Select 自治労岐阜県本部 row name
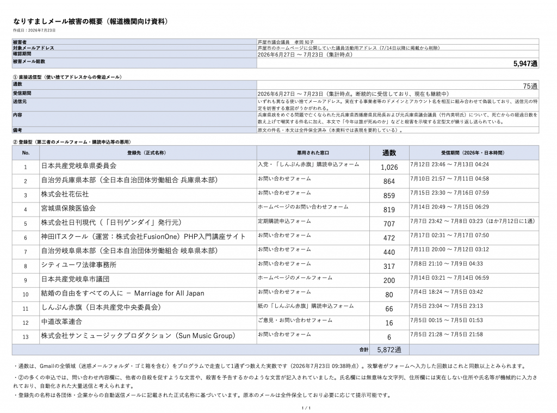This screenshot has height=413, width=557. [x=129, y=250]
